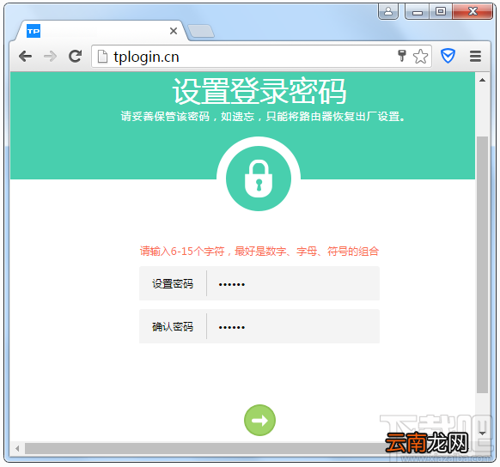
Task: Click the white padlock icon
Action: coord(259,178)
